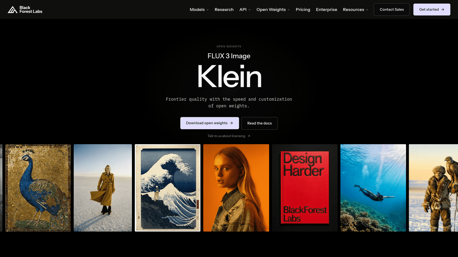Click the Contact Sales button
Screen dimensions: 458x257
391,10
